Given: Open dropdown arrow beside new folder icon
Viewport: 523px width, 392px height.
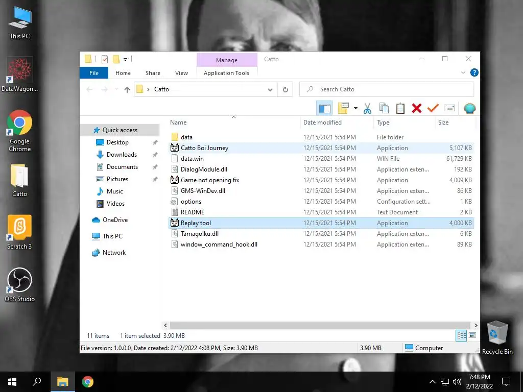Looking at the screenshot, I should pos(355,108).
